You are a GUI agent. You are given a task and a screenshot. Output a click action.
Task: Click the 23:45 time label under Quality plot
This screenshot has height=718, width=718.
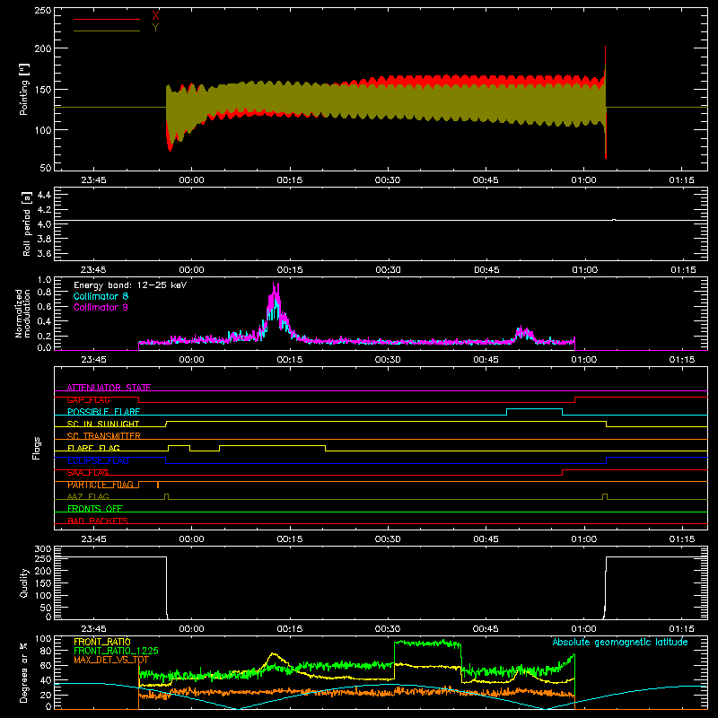pyautogui.click(x=93, y=629)
